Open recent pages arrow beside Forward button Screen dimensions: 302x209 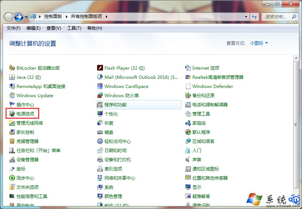[x=26, y=17]
